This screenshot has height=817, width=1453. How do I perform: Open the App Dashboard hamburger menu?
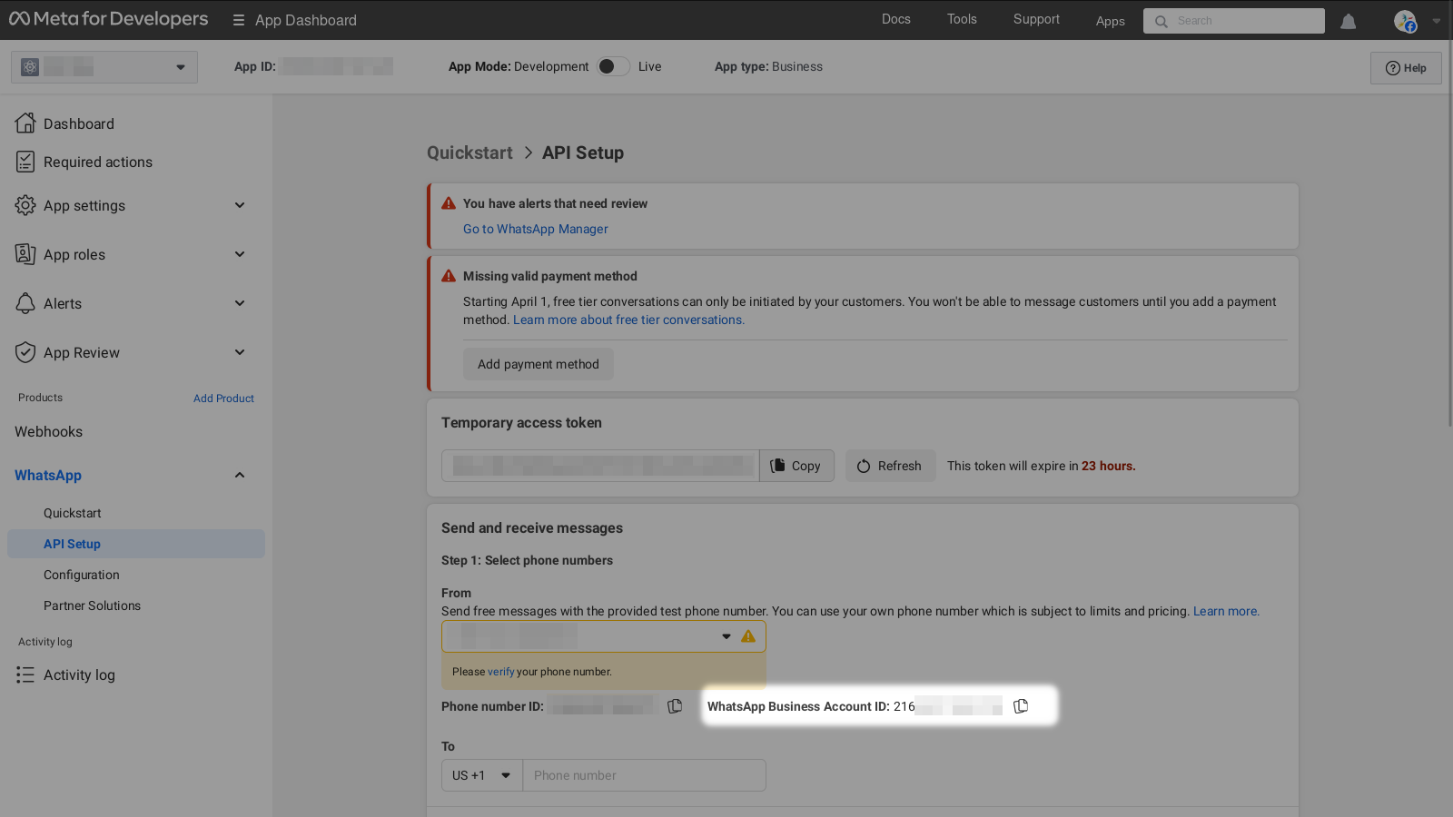(x=239, y=20)
